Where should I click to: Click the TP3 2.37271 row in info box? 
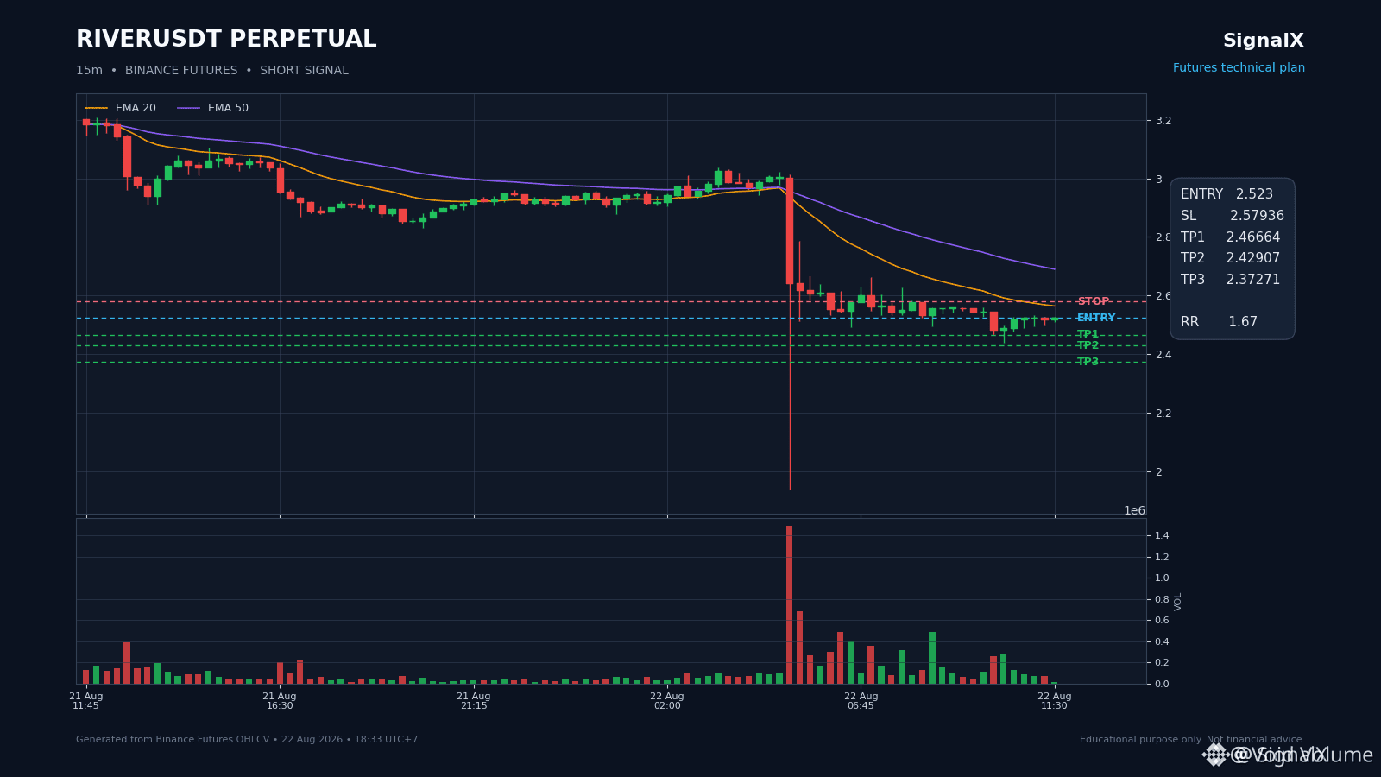pos(1230,280)
